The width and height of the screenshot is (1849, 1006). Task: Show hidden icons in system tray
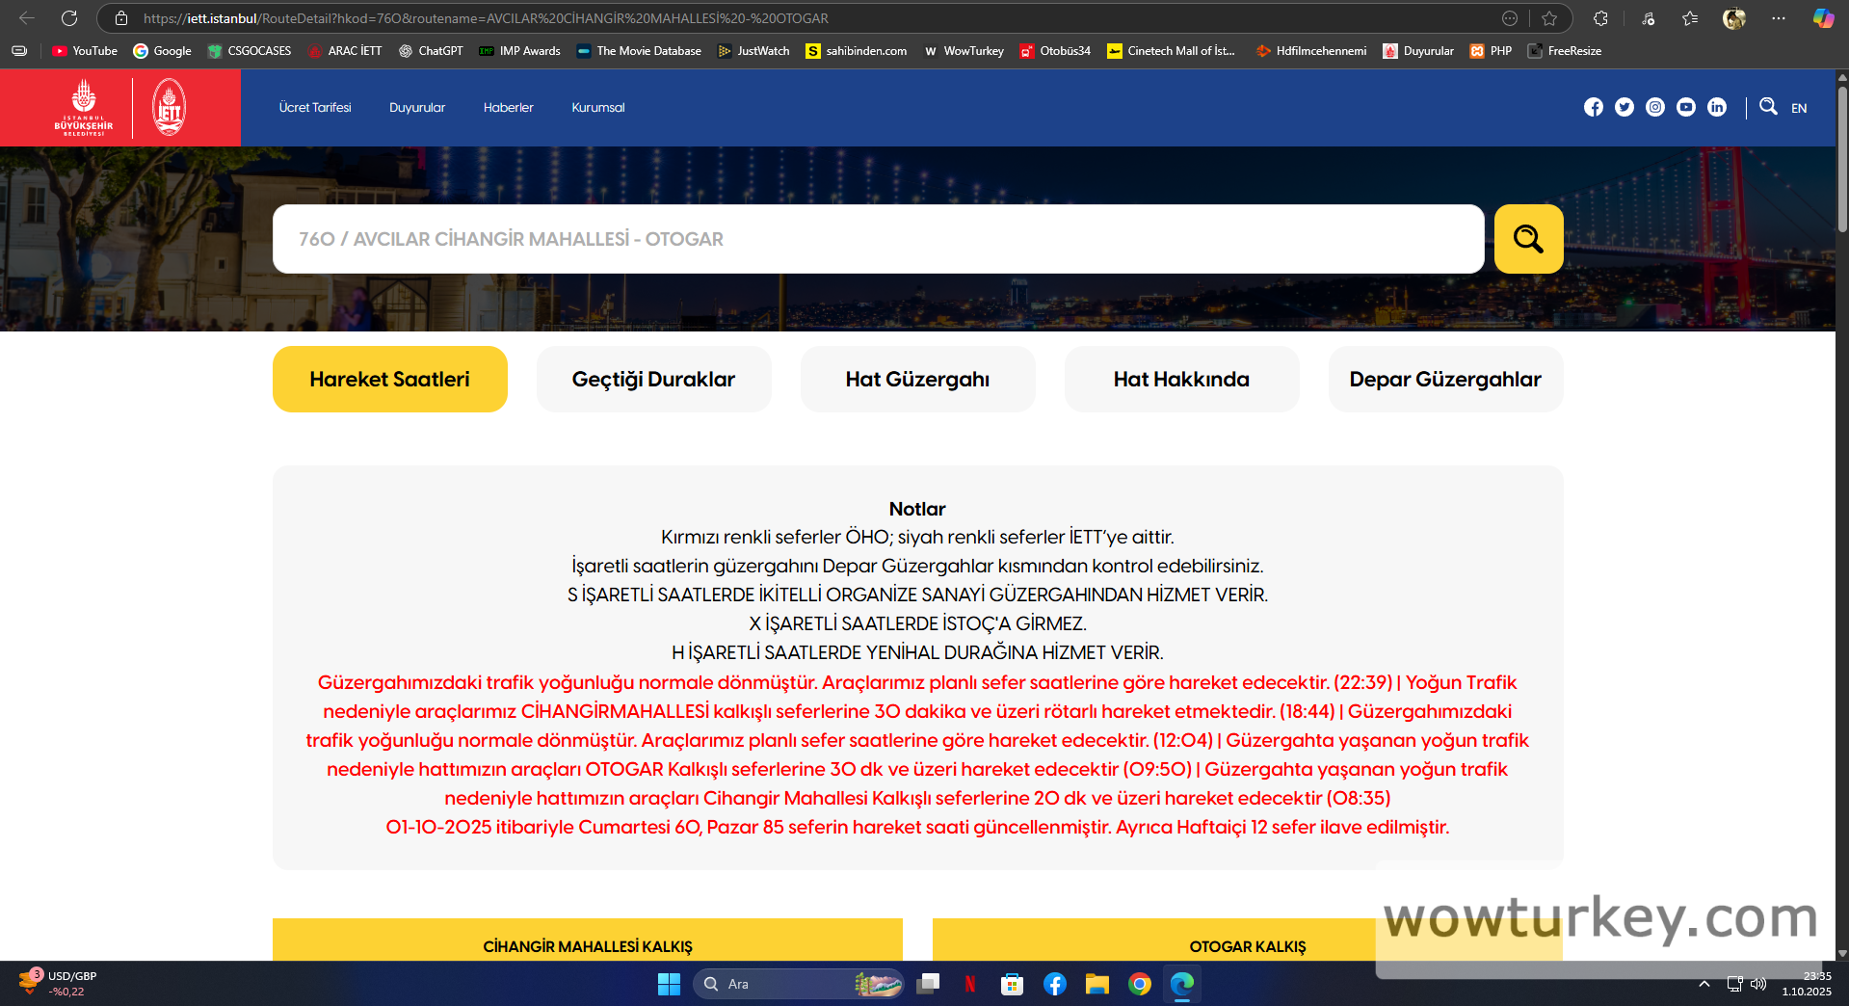click(1704, 984)
